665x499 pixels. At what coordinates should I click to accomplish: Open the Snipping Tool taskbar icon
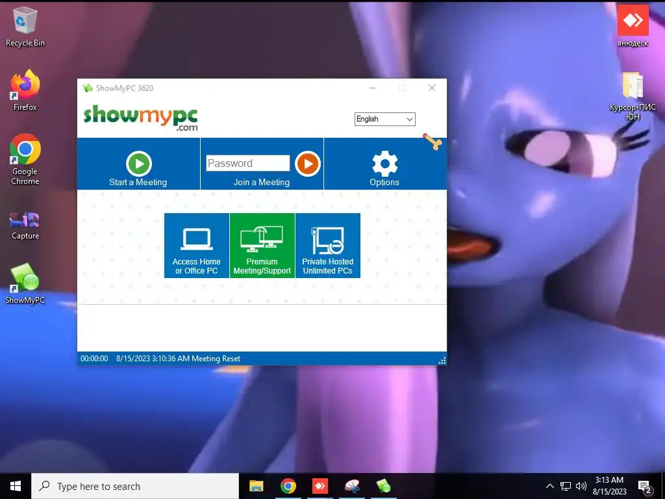[x=352, y=486]
